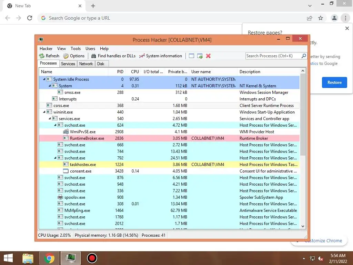Collapse the System Idle Process tree

click(x=44, y=79)
